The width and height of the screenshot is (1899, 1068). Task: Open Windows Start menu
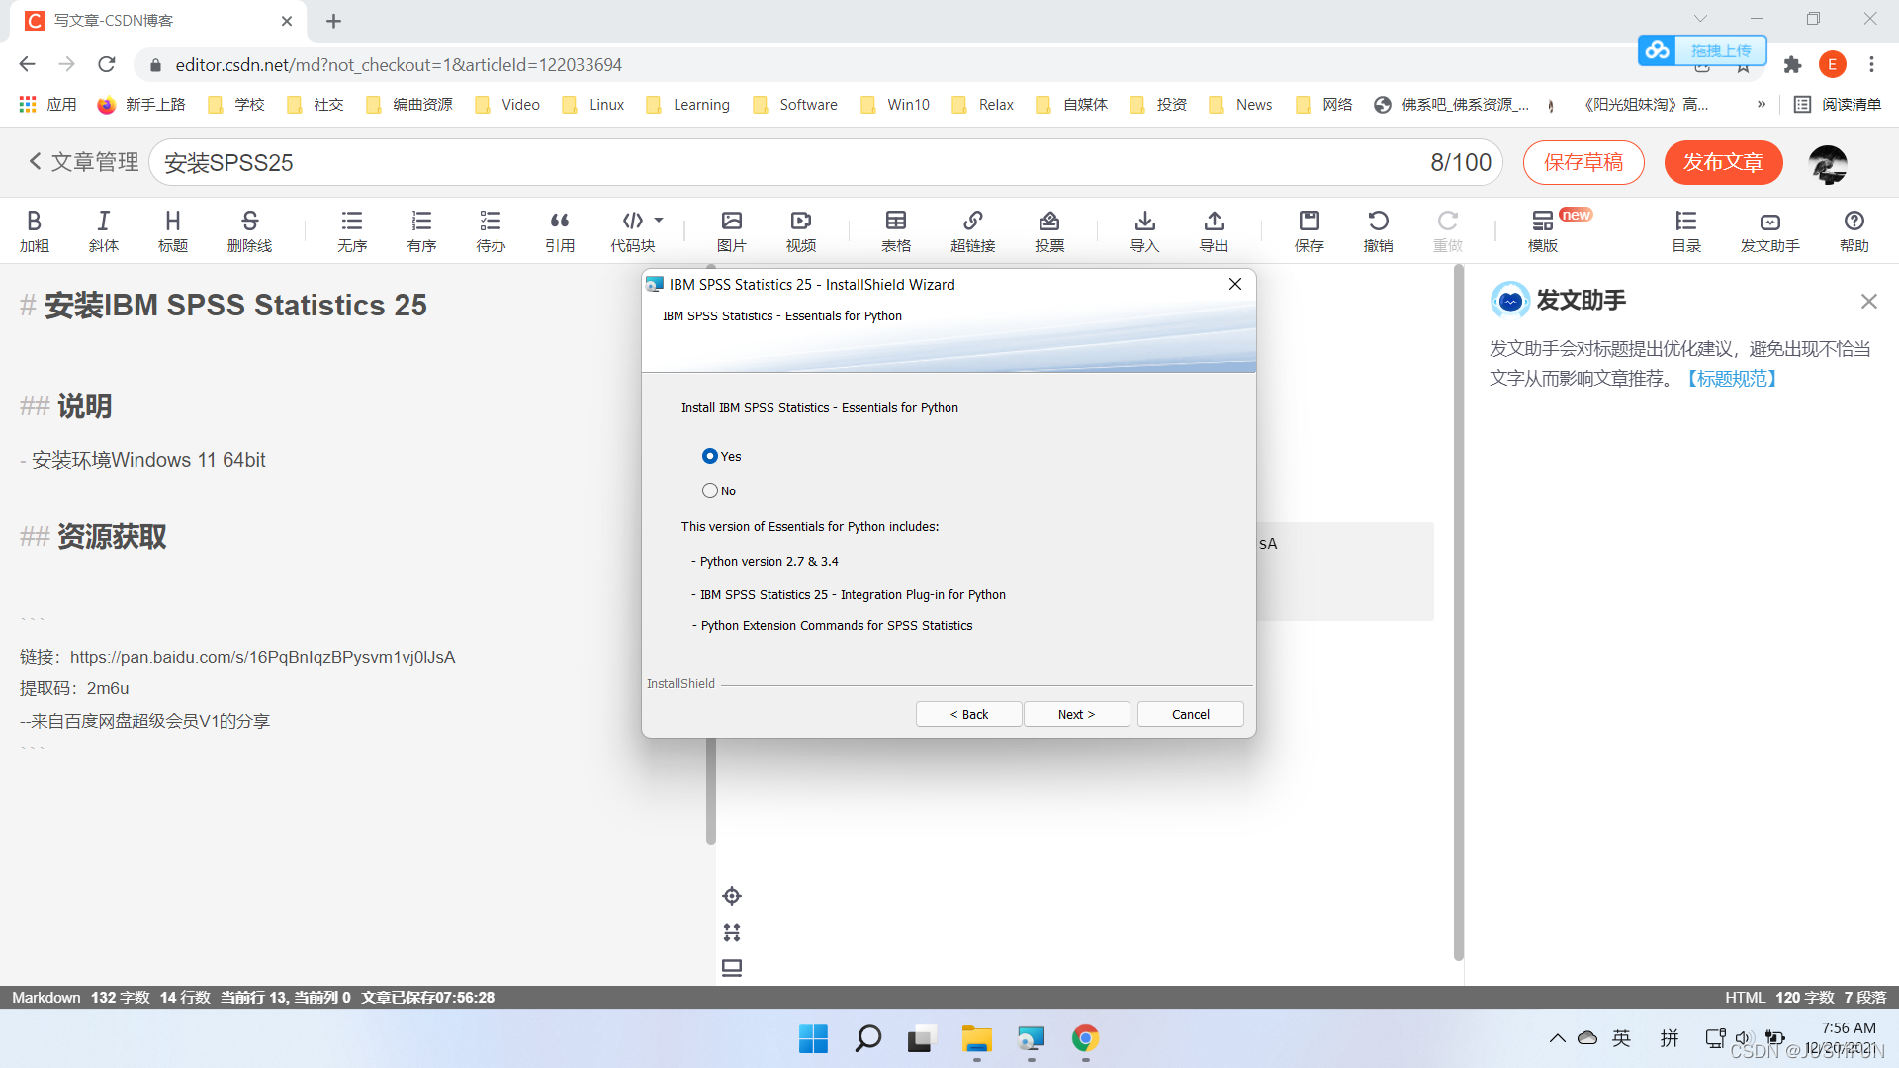813,1038
